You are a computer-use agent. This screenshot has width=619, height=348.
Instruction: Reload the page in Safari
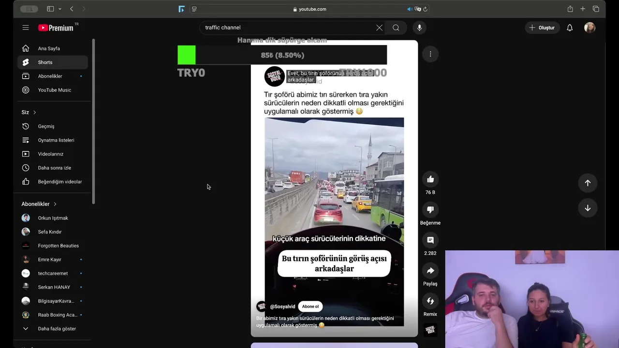(425, 9)
